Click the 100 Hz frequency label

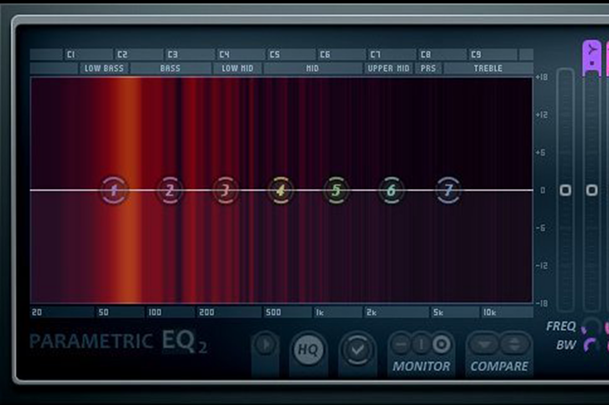[155, 312]
